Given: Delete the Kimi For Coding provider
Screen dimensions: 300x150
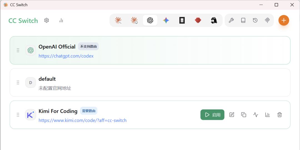Looking at the screenshot, I should [x=279, y=115].
